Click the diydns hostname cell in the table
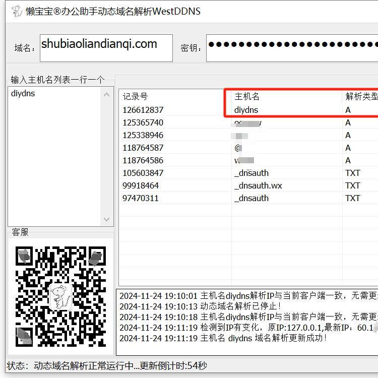 point(246,110)
